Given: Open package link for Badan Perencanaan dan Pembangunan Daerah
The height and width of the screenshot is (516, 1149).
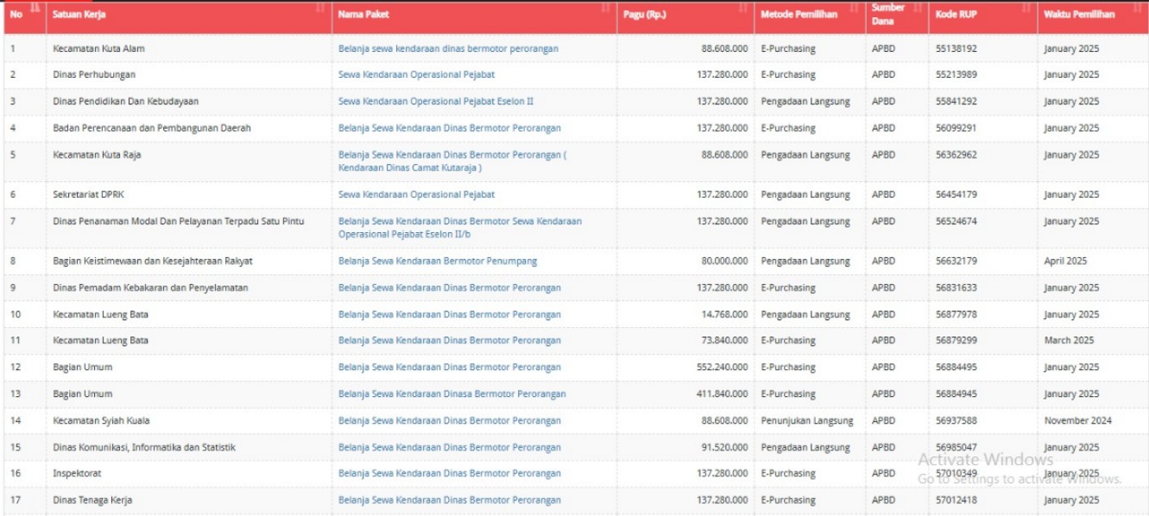Looking at the screenshot, I should pos(450,128).
